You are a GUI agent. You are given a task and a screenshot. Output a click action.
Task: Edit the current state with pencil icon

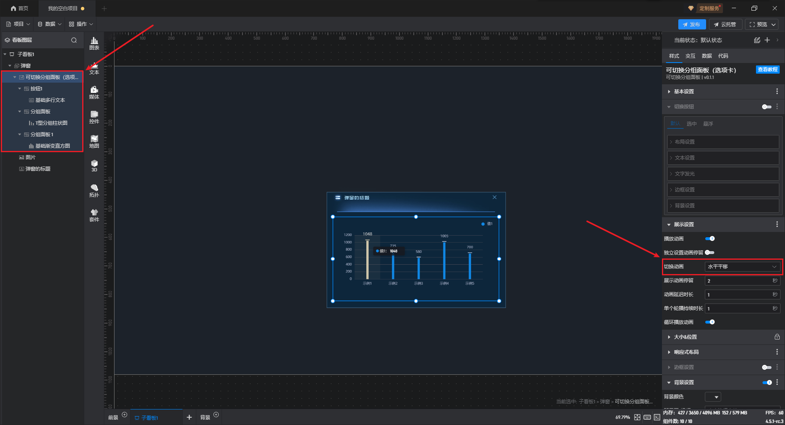[757, 40]
